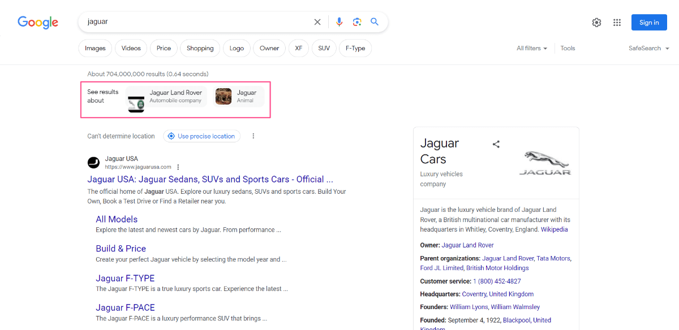This screenshot has height=330, width=679.
Task: Click the Jaguar USA site favicon
Action: [x=93, y=163]
